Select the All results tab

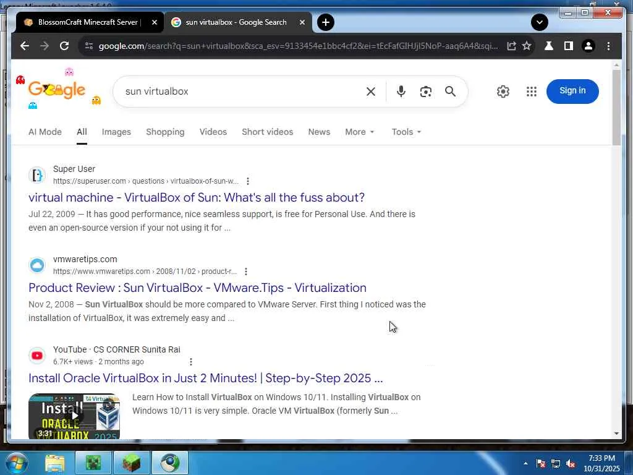[82, 132]
